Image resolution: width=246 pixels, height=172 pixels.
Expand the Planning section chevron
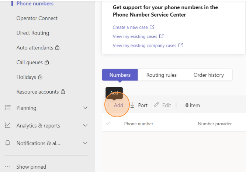(x=85, y=108)
